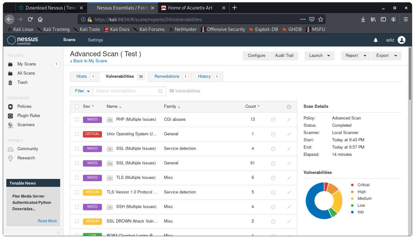Switch to the Hosts tab
The width and height of the screenshot is (415, 239).
tap(85, 77)
